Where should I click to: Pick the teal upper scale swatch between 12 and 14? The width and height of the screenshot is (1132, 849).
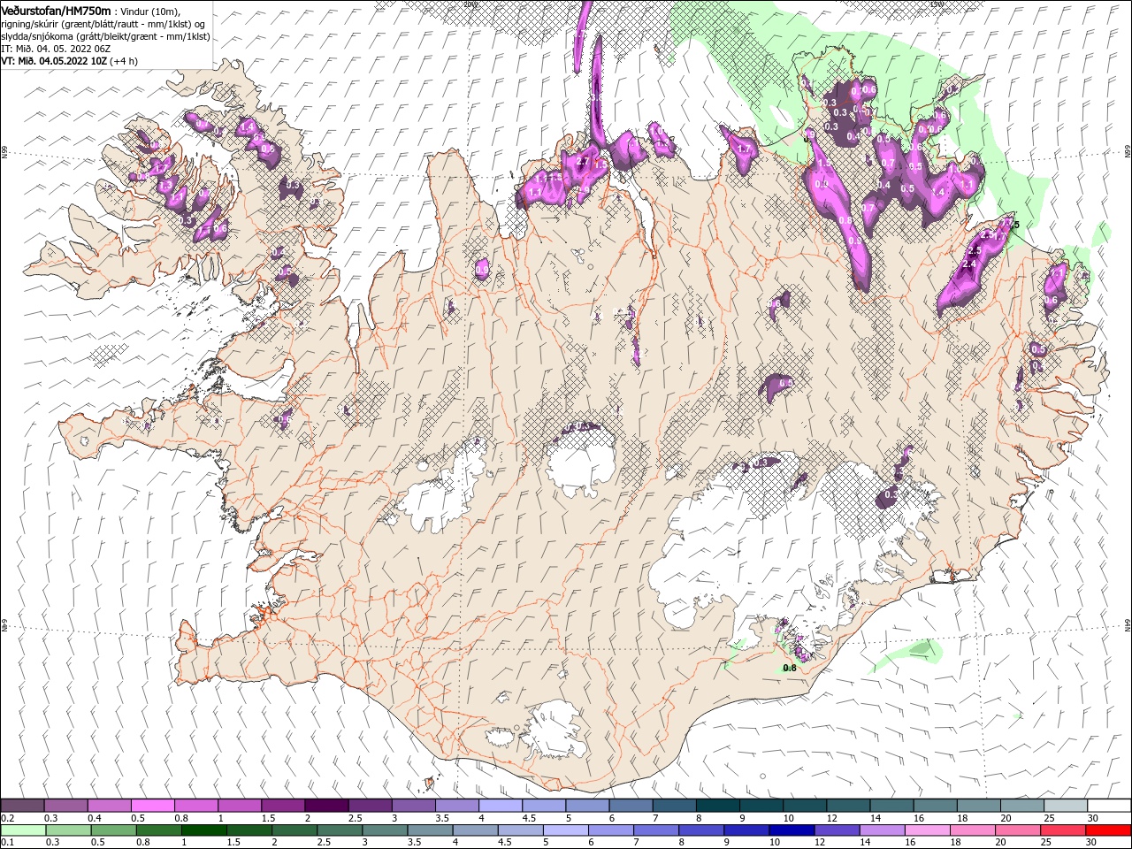coord(847,806)
